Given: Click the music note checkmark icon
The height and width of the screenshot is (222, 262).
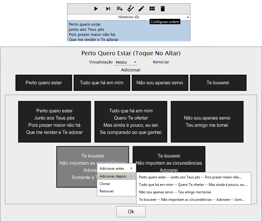Looking at the screenshot, I should click(x=131, y=9).
